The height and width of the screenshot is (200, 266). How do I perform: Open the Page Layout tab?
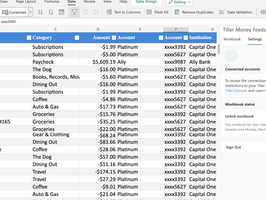coord(26,2)
